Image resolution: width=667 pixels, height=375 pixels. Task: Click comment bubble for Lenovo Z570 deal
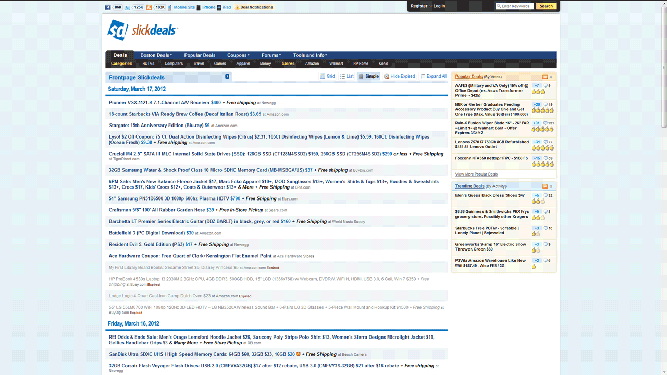click(546, 142)
